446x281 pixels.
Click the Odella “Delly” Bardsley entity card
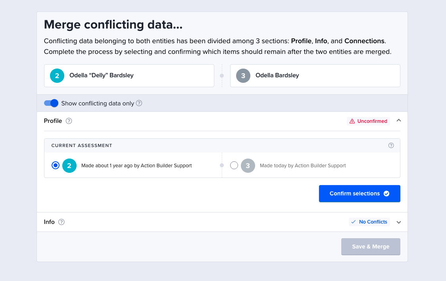pos(129,76)
